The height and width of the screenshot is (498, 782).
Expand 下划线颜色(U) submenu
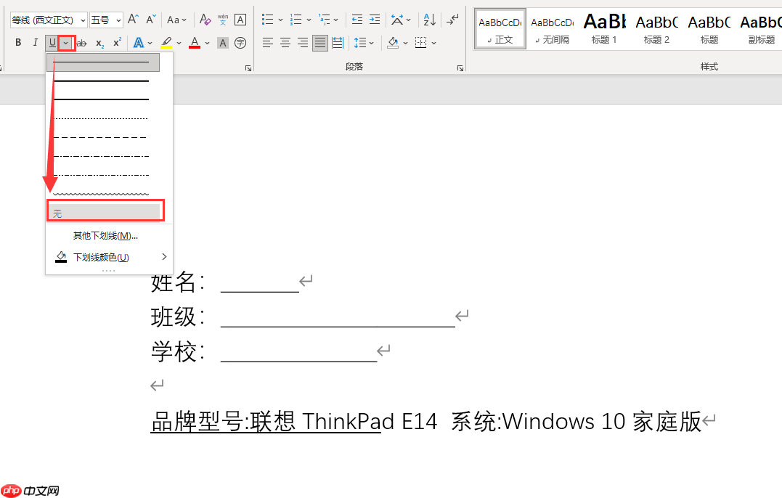109,257
